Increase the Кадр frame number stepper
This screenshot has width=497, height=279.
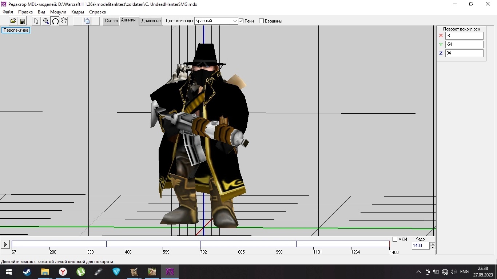click(433, 244)
